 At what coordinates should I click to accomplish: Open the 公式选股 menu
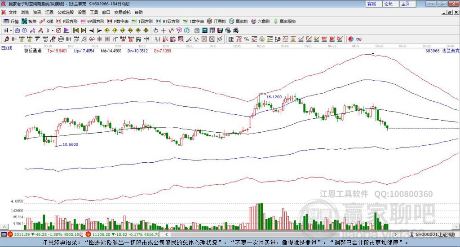66,12
